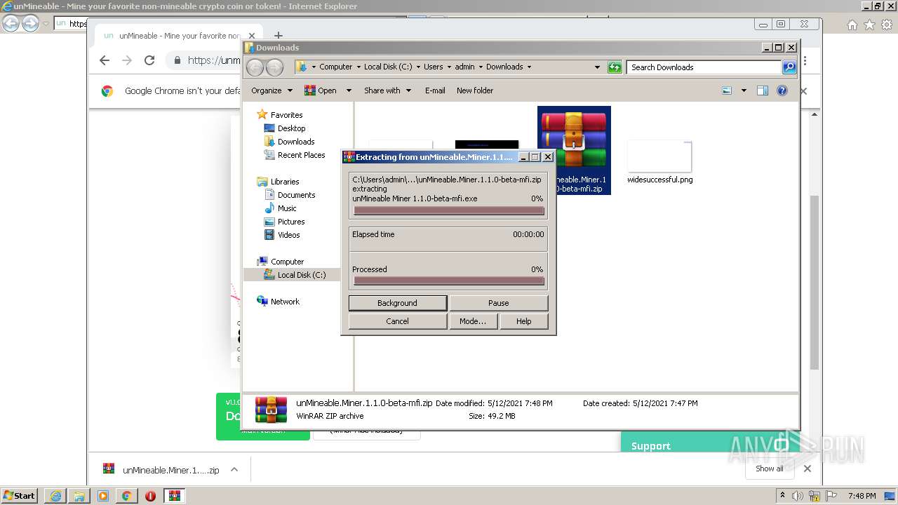Open Windows Media Player taskbar icon
This screenshot has width=898, height=505.
tap(103, 496)
